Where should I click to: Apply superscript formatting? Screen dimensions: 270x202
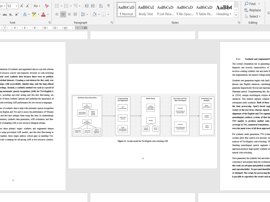[x=17, y=15]
